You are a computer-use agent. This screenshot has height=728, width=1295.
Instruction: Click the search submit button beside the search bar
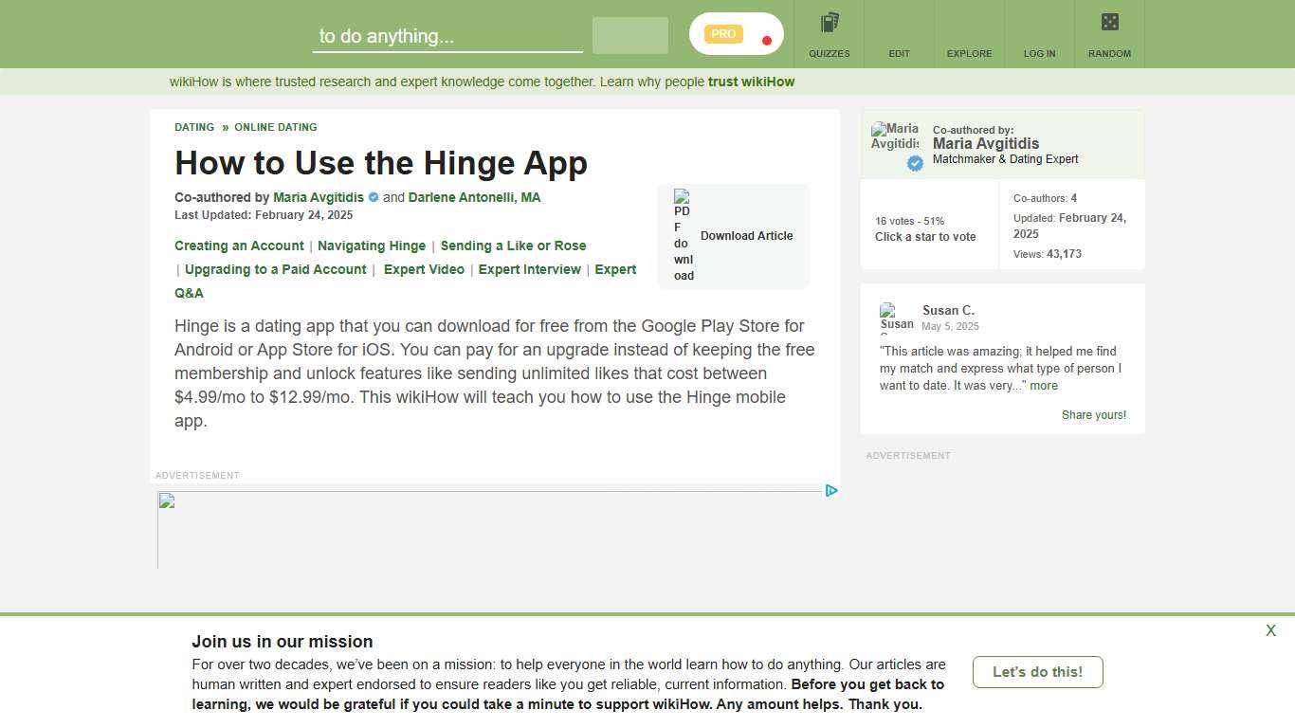(629, 35)
